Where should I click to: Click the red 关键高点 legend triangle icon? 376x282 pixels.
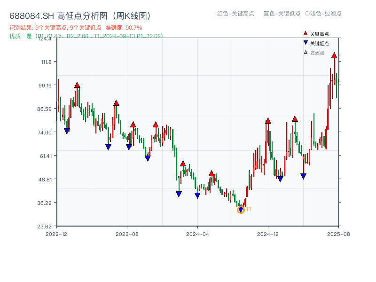tap(305, 33)
